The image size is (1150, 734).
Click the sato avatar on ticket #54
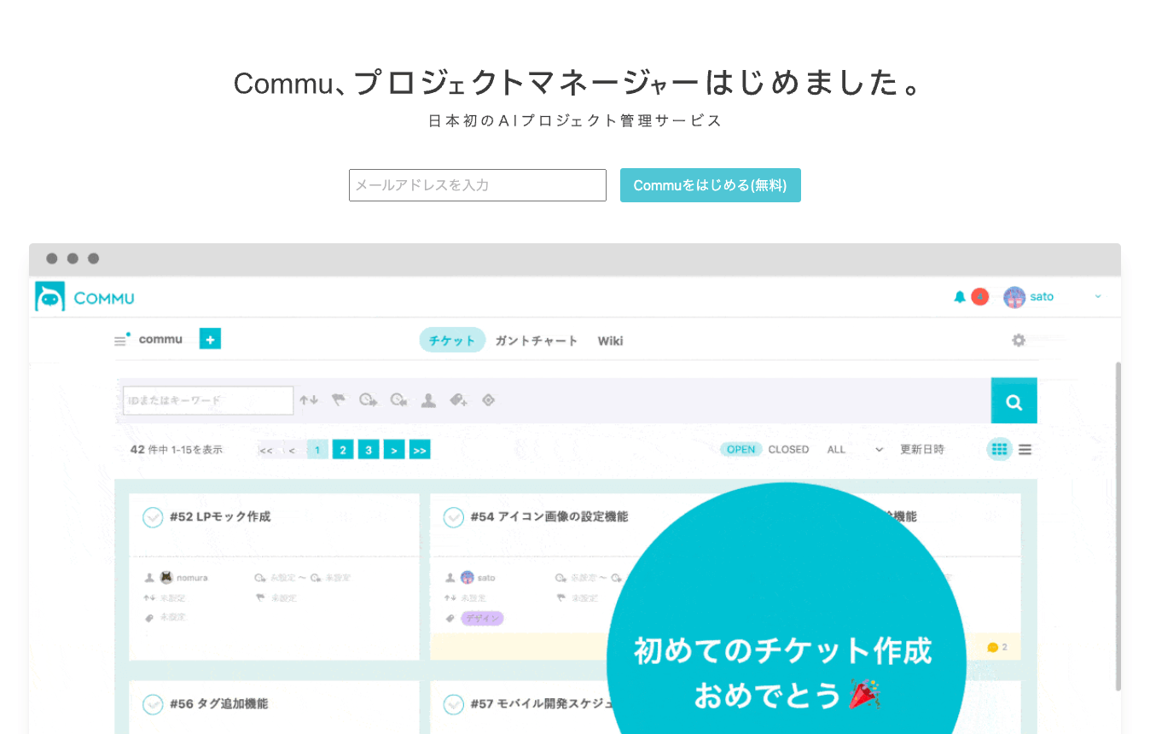[468, 578]
